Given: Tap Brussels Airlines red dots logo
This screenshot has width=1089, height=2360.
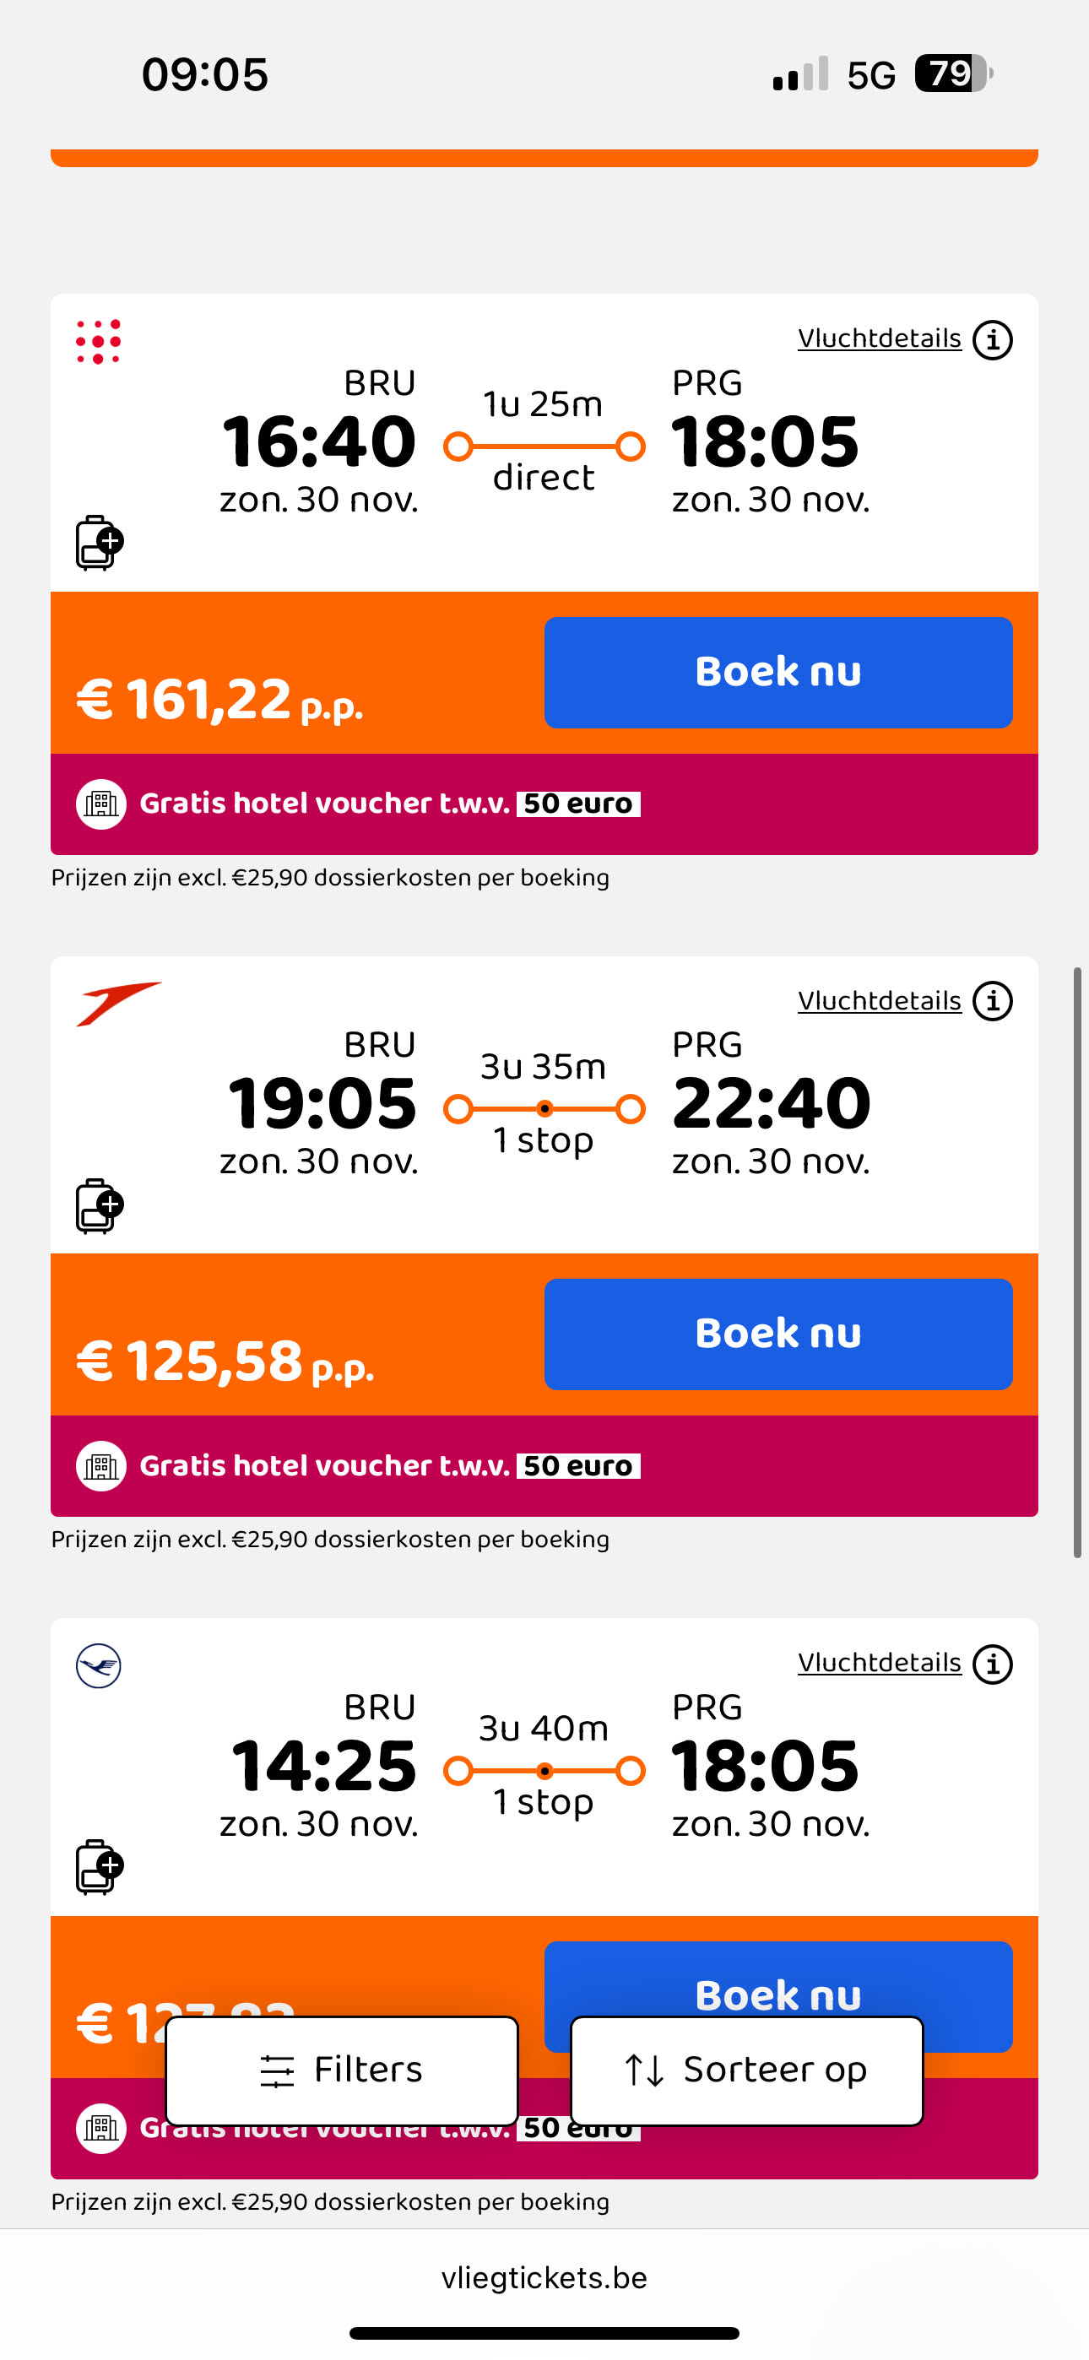Looking at the screenshot, I should [x=98, y=342].
